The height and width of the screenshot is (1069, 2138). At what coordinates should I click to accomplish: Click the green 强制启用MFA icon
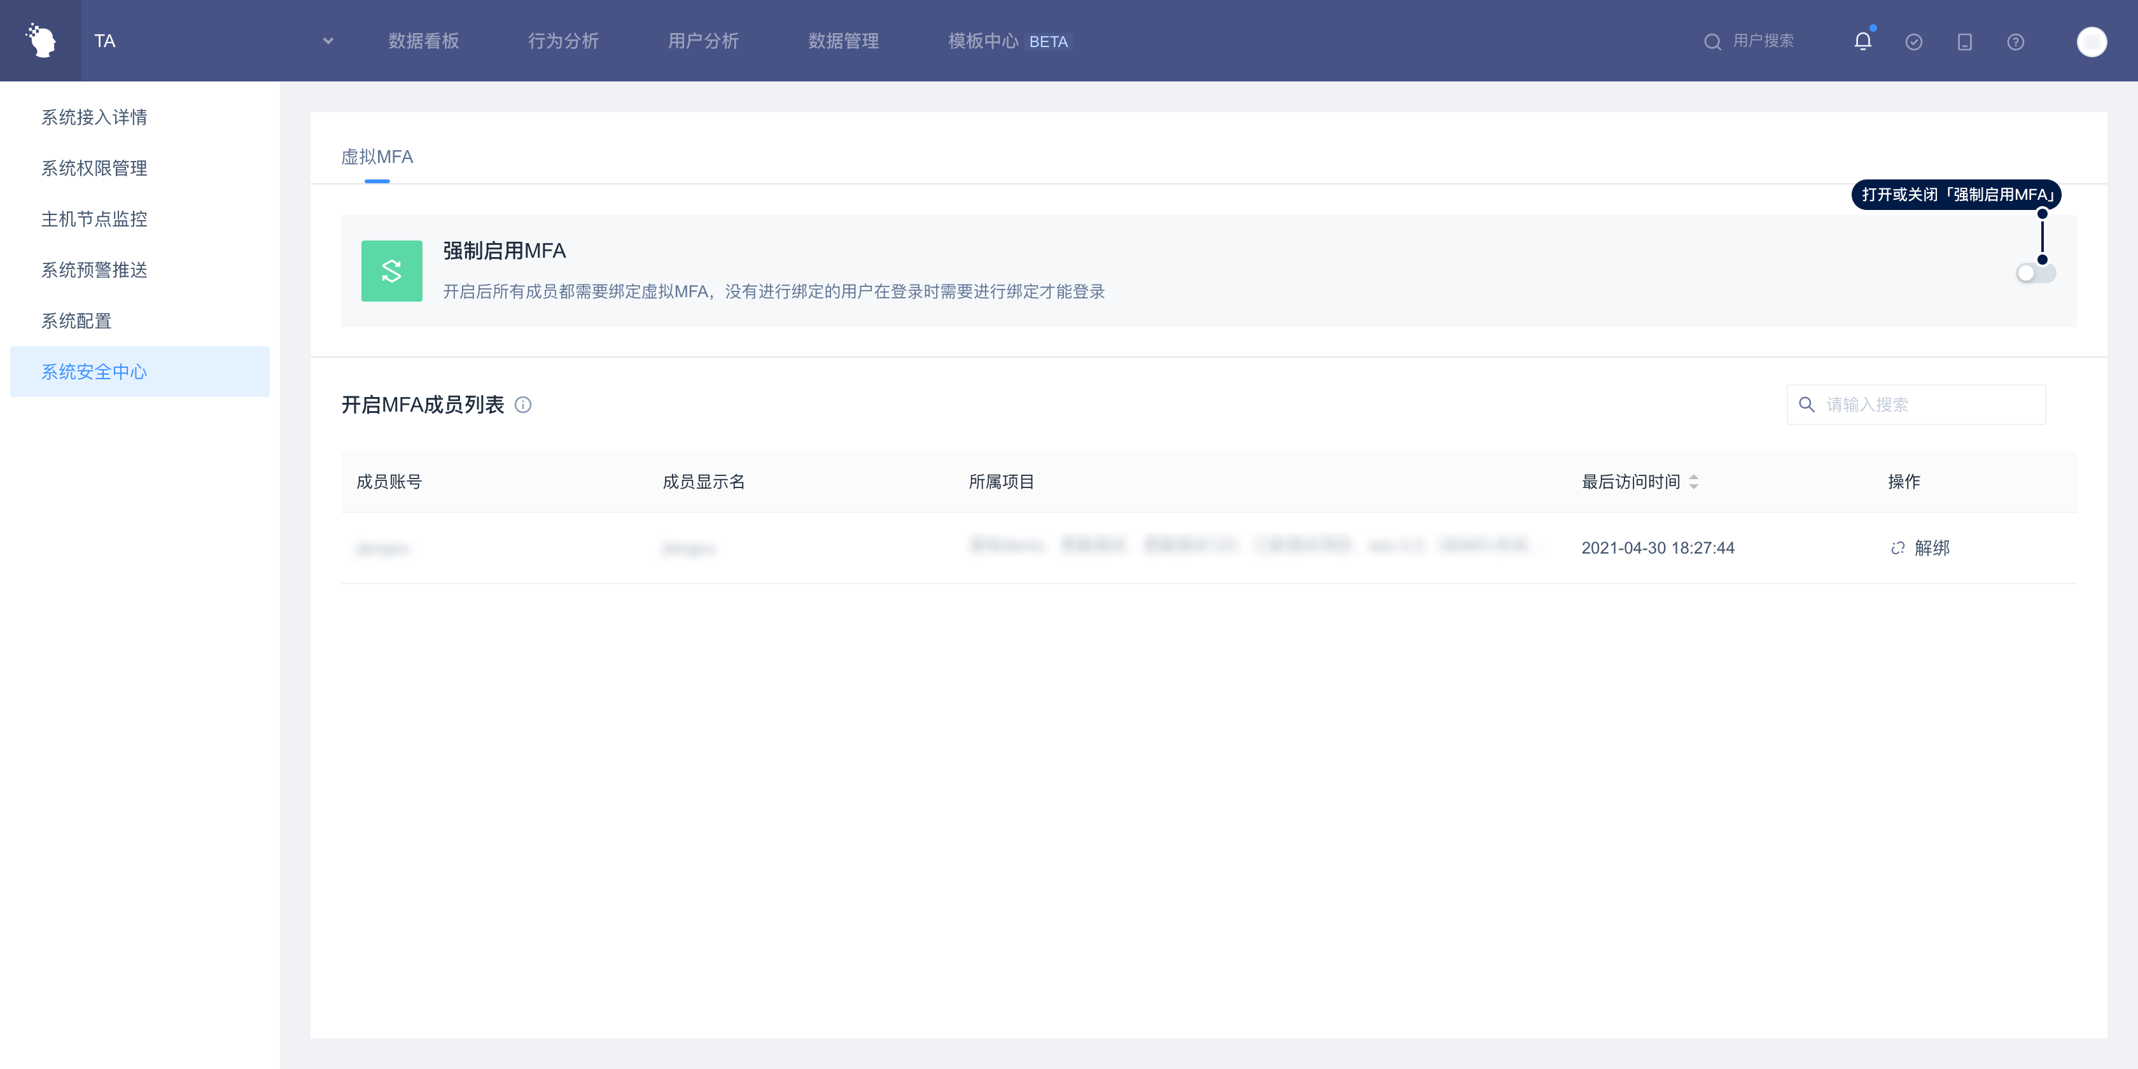pos(392,270)
